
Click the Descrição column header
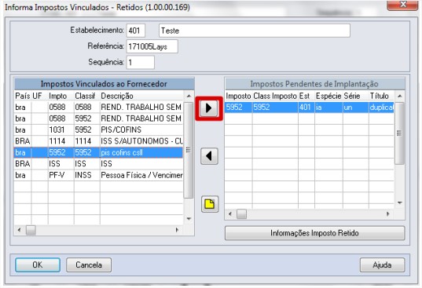pos(117,96)
